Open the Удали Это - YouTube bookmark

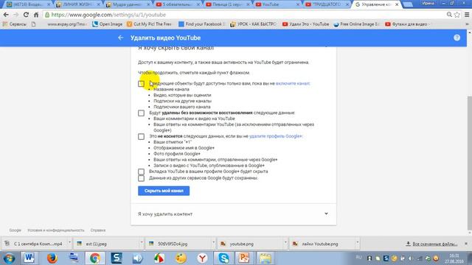pos(306,24)
